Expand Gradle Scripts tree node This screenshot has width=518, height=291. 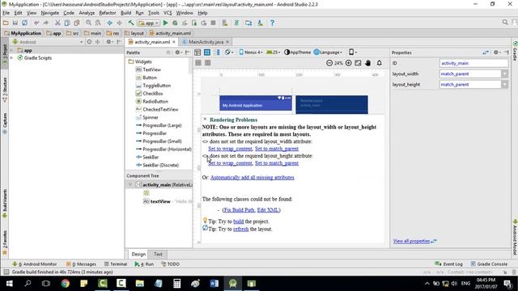click(x=12, y=57)
